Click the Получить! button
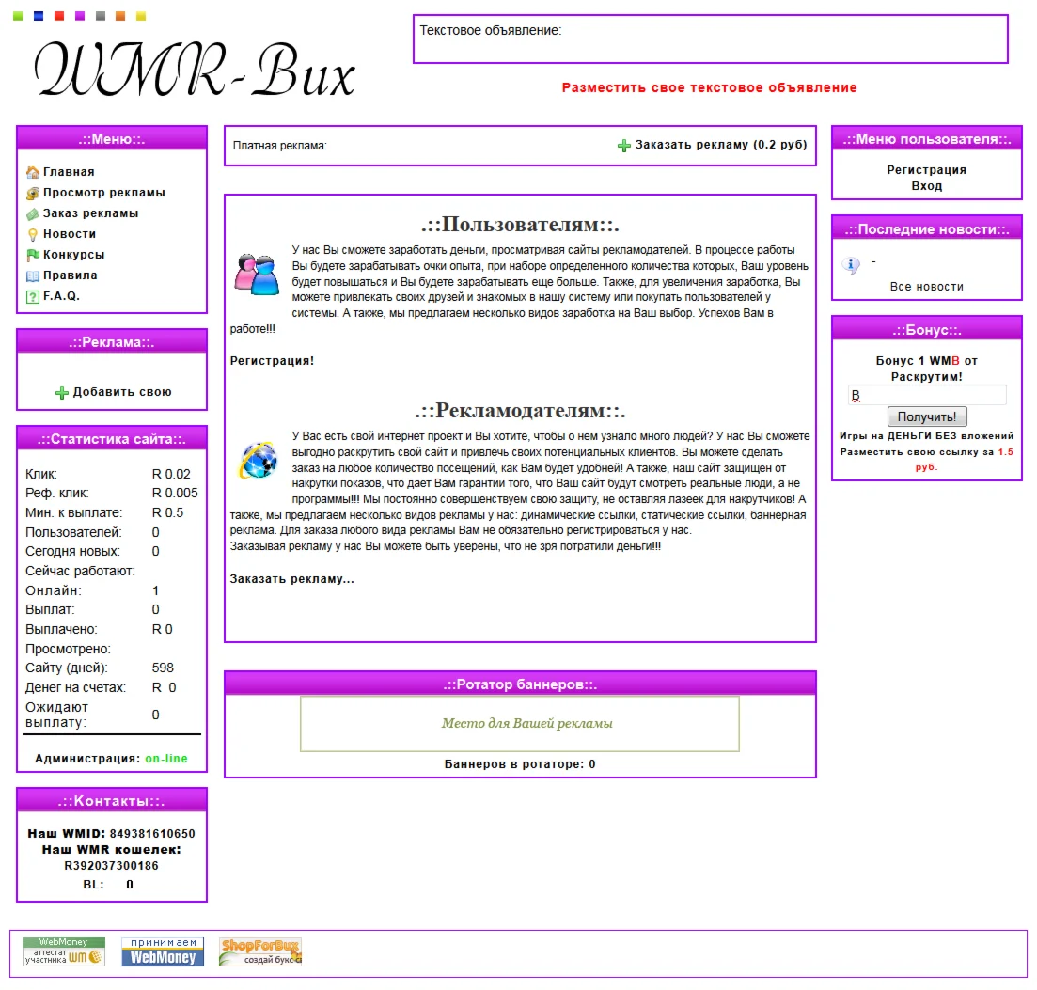Viewport: 1037px width, 990px height. coord(927,416)
